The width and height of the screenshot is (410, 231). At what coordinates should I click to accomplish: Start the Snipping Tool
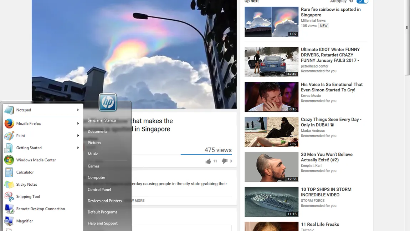click(28, 197)
